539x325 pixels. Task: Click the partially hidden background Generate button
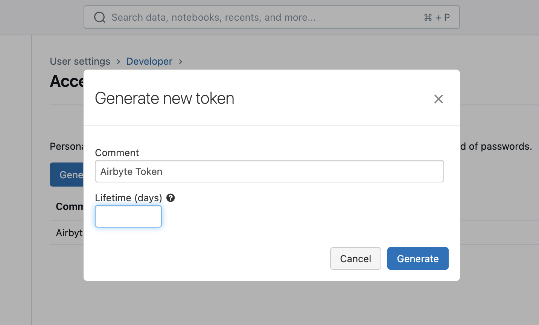pos(67,175)
